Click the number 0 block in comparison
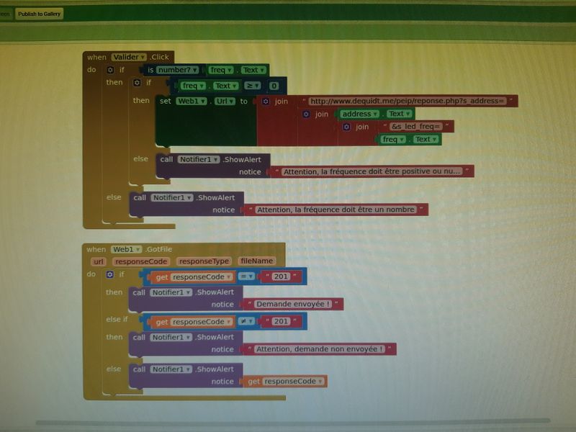This screenshot has height=432, width=576. [274, 86]
